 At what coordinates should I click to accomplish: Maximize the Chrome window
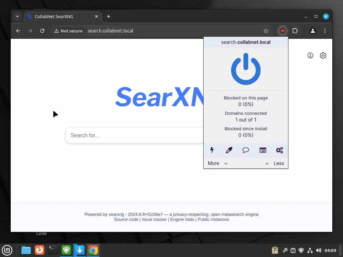tap(316, 16)
